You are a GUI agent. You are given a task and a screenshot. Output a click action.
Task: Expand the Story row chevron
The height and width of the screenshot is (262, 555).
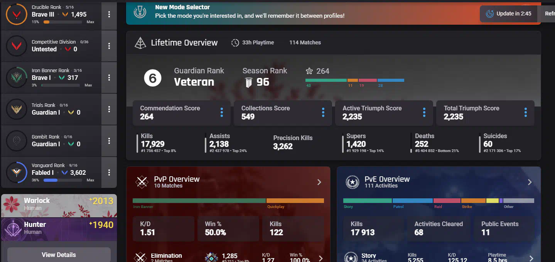531,258
